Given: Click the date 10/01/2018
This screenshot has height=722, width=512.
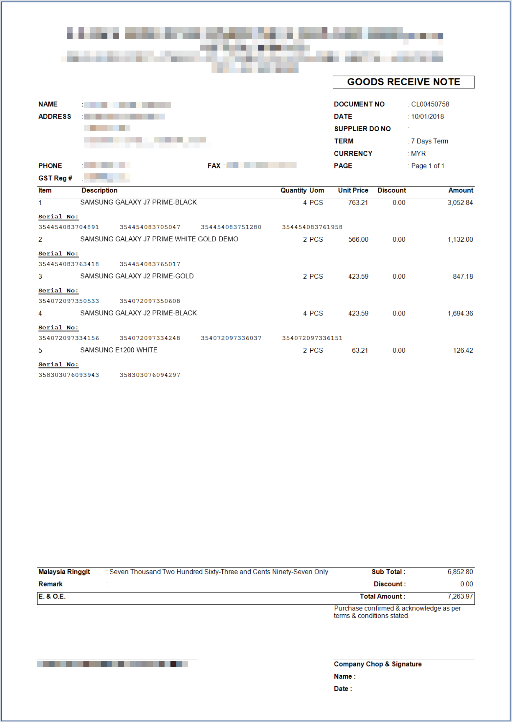Looking at the screenshot, I should 427,117.
